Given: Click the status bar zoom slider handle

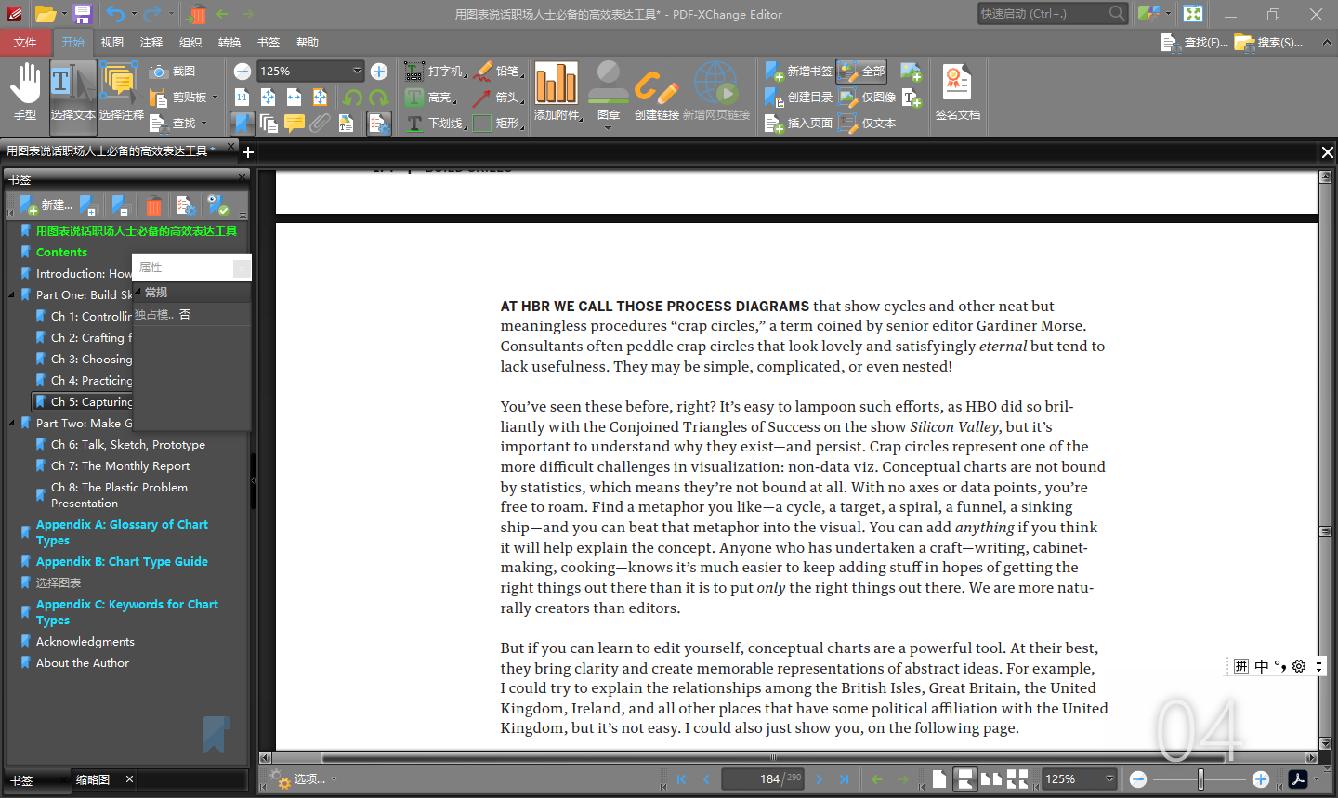Looking at the screenshot, I should (1200, 779).
